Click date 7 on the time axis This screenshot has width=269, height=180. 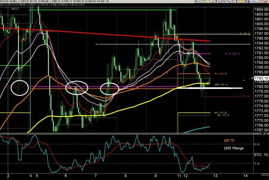tap(96, 176)
